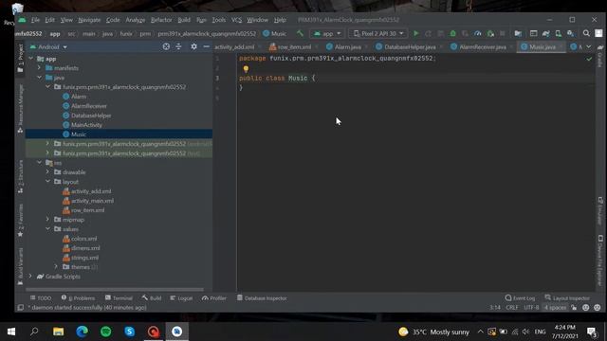Open Spotify from the Windows taskbar

[x=105, y=332]
